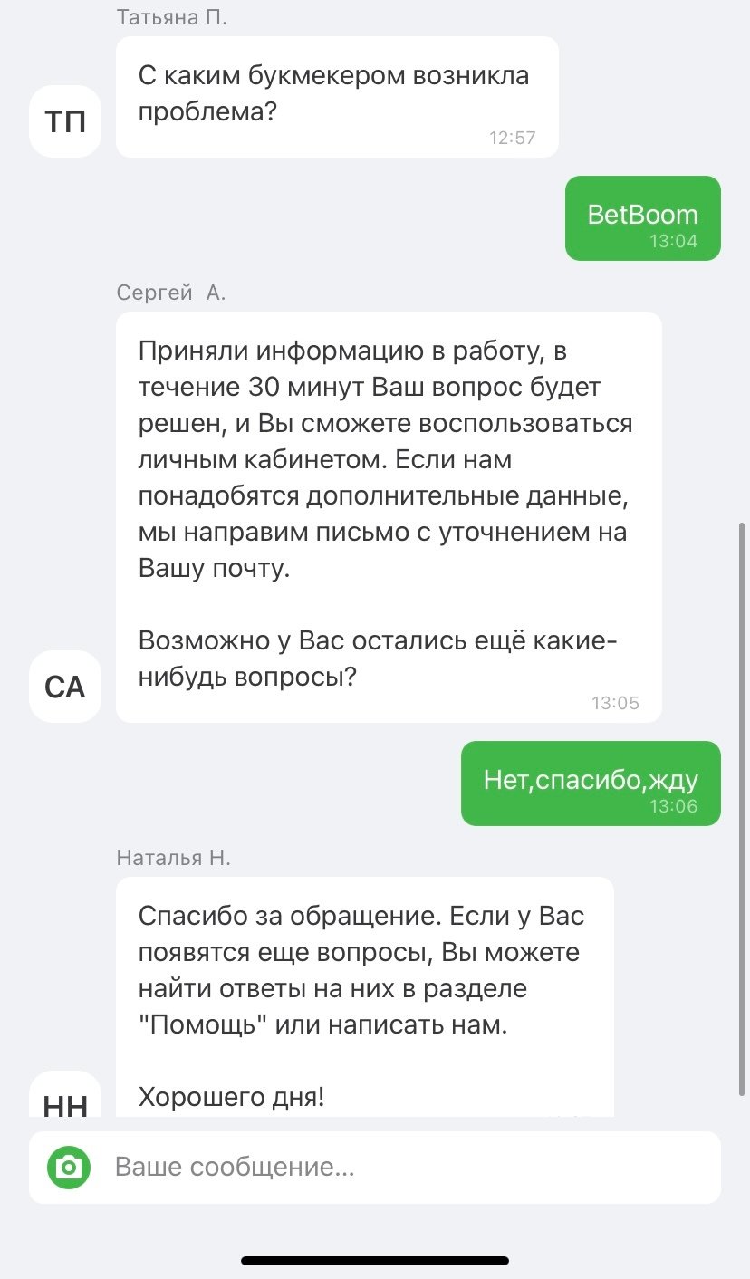The width and height of the screenshot is (750, 1279).
Task: Tap the green "BetBoom" message text
Action: 642,215
